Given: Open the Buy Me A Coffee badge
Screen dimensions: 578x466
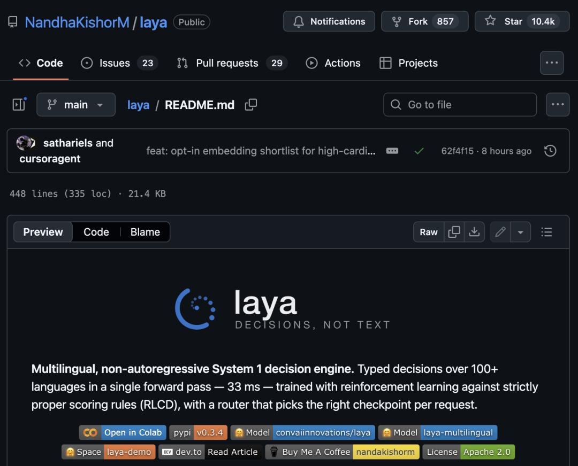Looking at the screenshot, I should 342,452.
